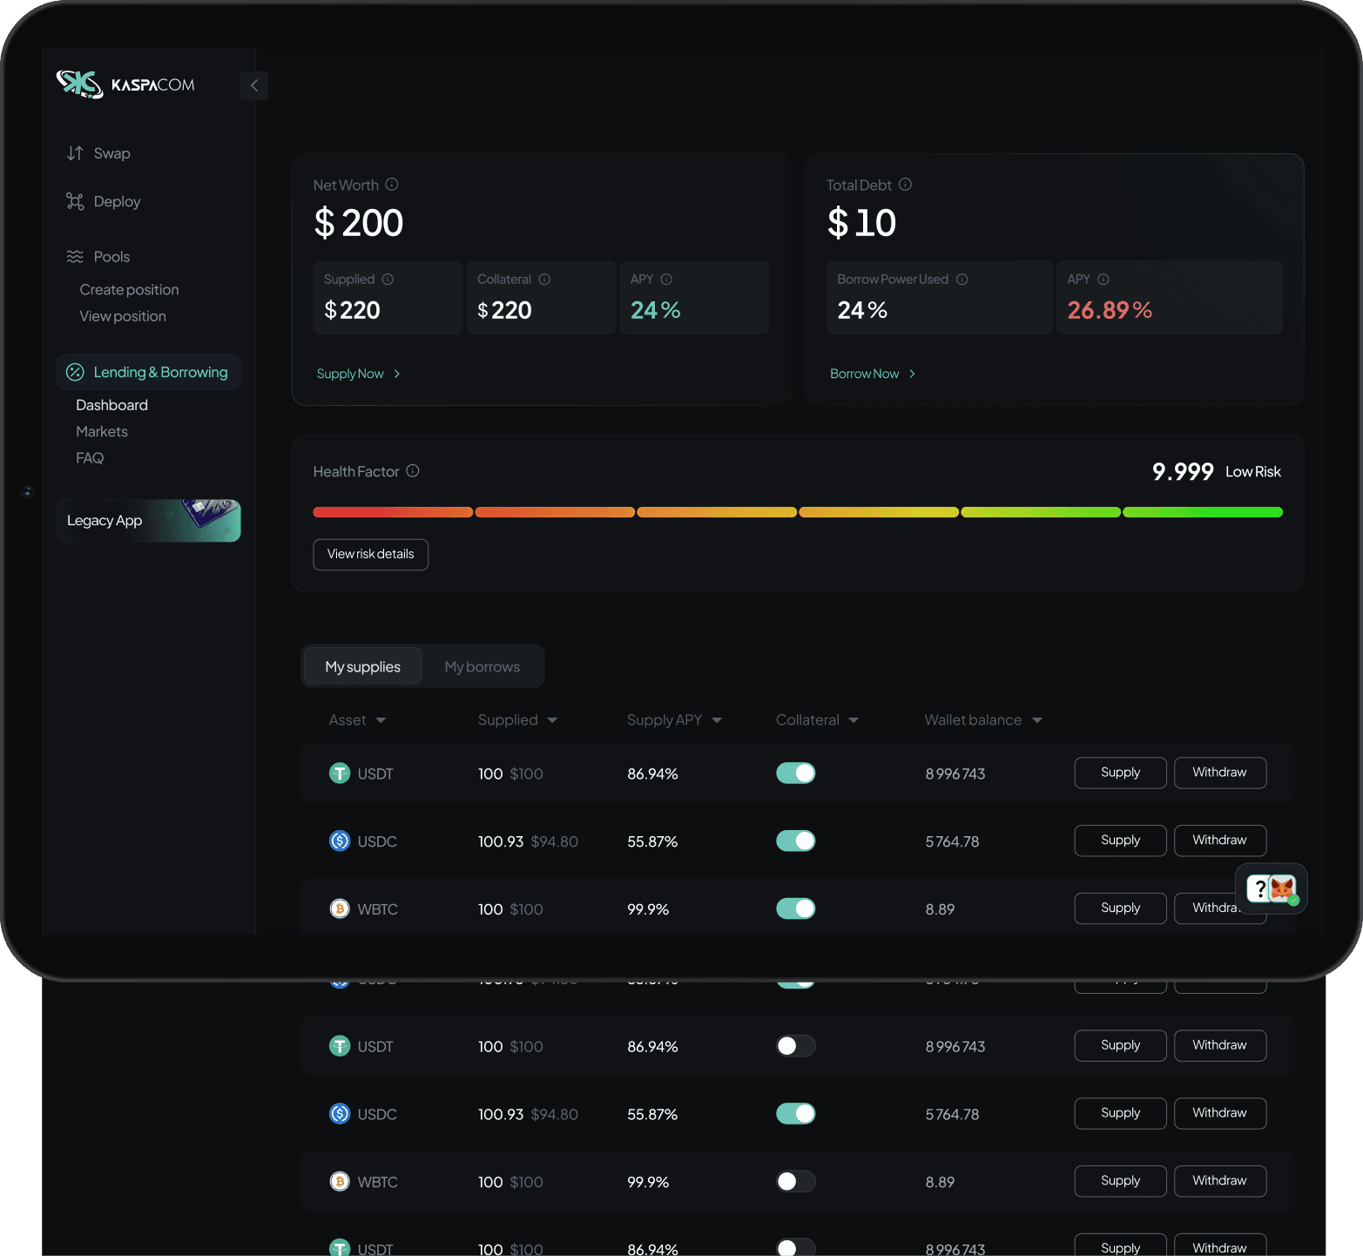Expand the Wallet balance column sort dropdown
The width and height of the screenshot is (1363, 1256).
click(x=1036, y=720)
